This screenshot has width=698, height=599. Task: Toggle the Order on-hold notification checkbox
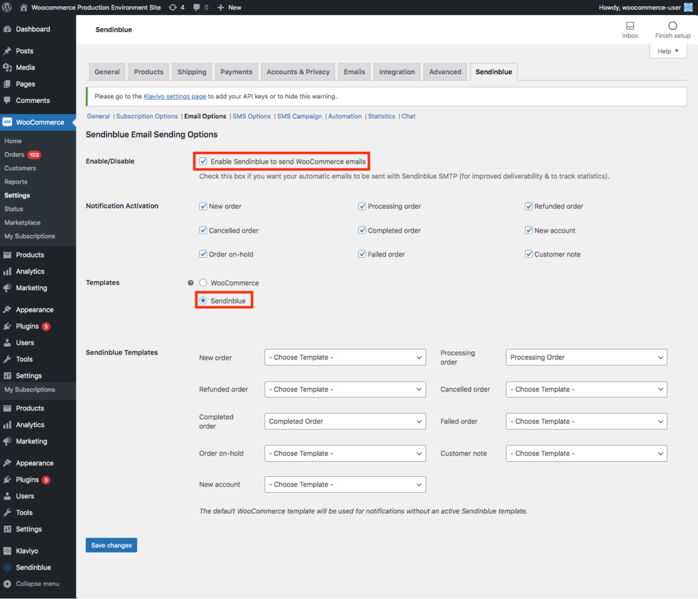click(203, 254)
